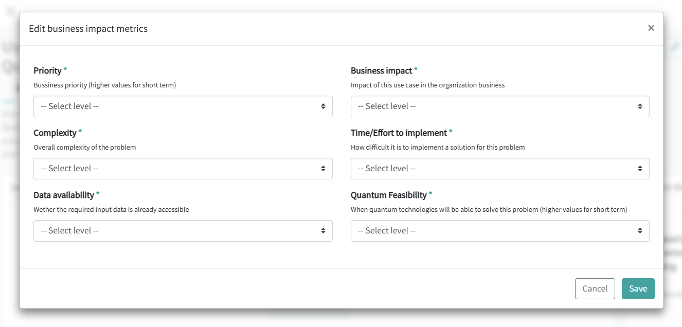The height and width of the screenshot is (327, 682).
Task: Click the arrow icon in Time/Effort field
Action: click(x=640, y=169)
